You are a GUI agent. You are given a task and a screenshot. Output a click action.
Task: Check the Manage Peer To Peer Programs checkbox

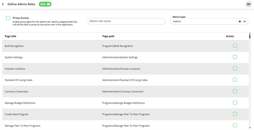(235, 125)
